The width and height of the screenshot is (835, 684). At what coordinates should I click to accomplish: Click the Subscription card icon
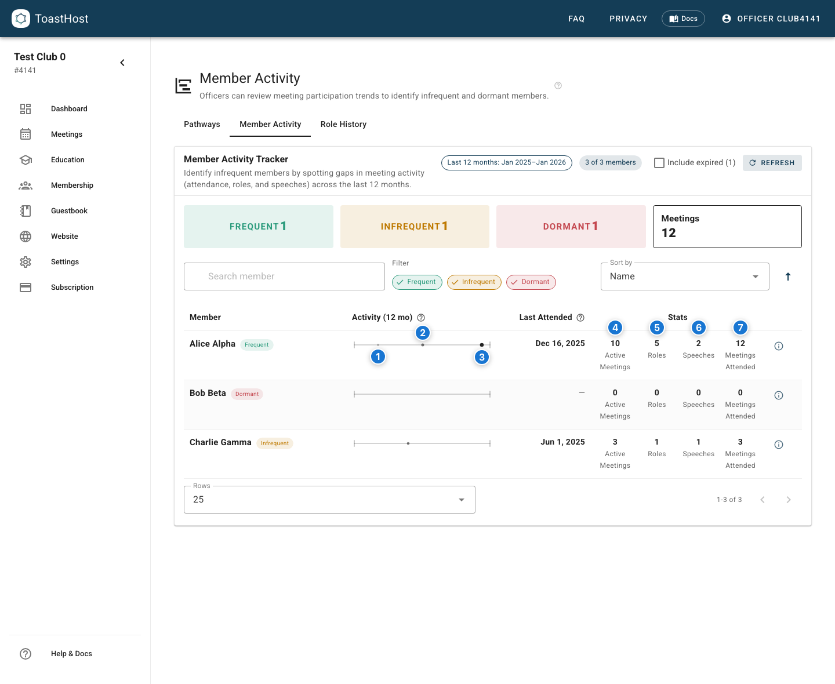click(x=26, y=288)
